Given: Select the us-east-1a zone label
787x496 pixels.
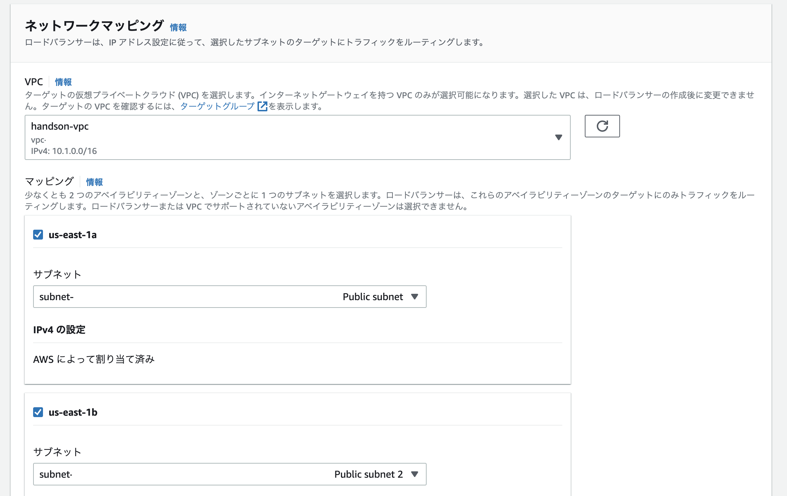Looking at the screenshot, I should click(73, 235).
